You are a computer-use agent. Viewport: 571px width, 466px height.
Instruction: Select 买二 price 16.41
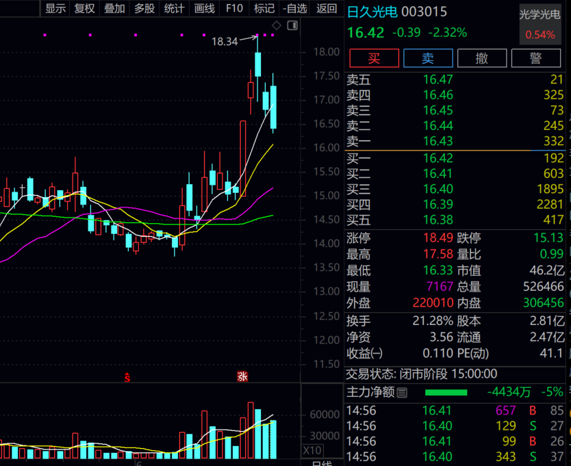[x=437, y=174]
